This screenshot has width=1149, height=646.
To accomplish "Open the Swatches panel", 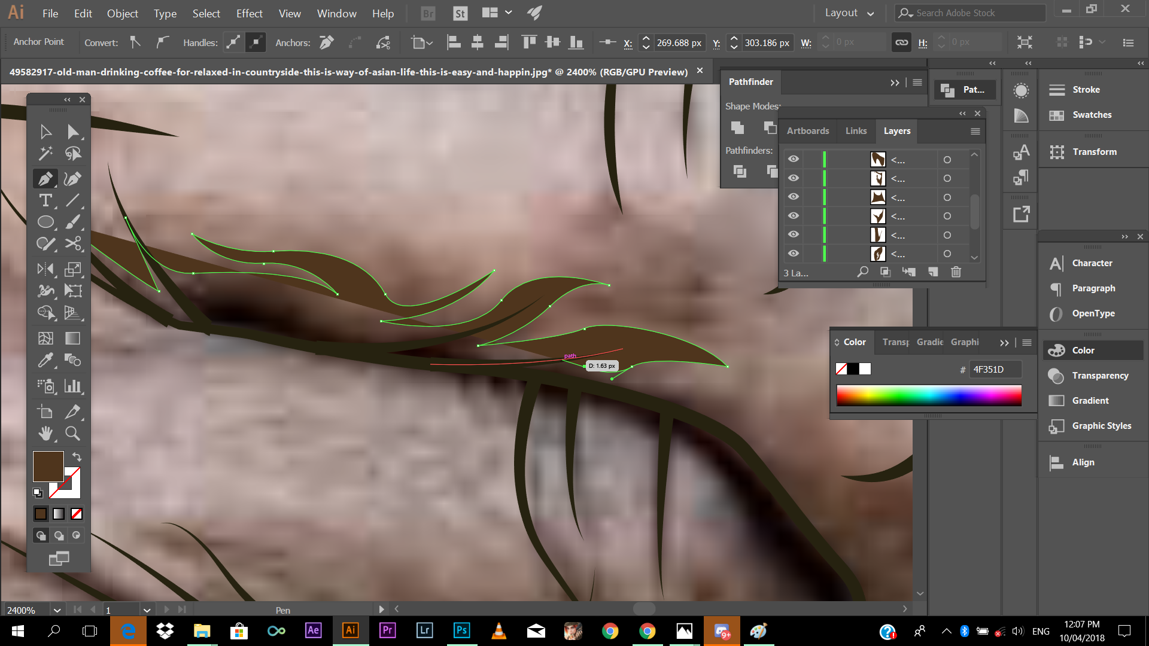I will (x=1093, y=115).
